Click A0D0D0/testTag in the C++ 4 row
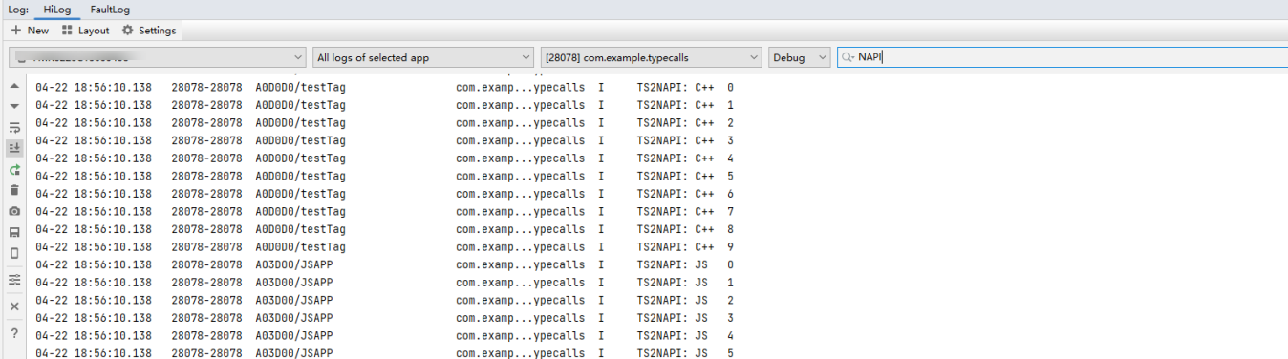1288x359 pixels. [x=300, y=158]
